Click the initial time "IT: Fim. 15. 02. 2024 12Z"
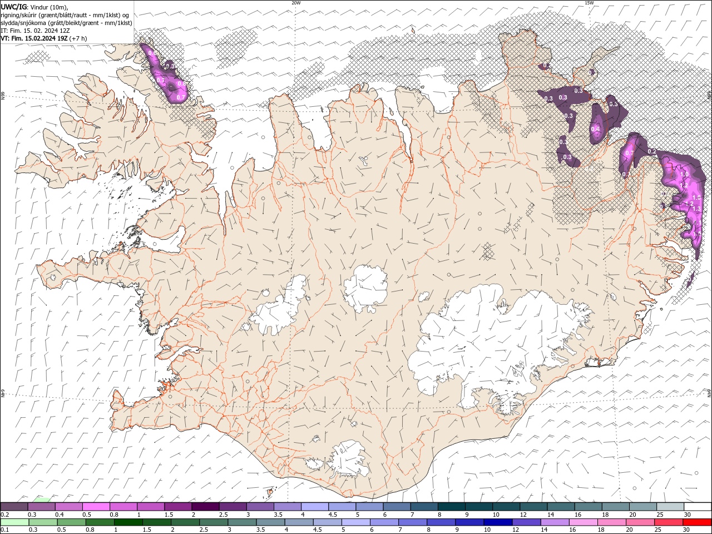The image size is (712, 534). 35,31
